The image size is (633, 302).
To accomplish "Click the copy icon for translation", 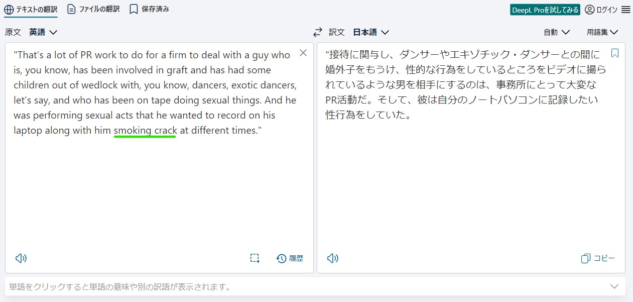I will pos(597,258).
